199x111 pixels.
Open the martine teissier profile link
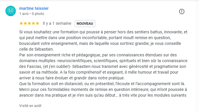[34, 8]
